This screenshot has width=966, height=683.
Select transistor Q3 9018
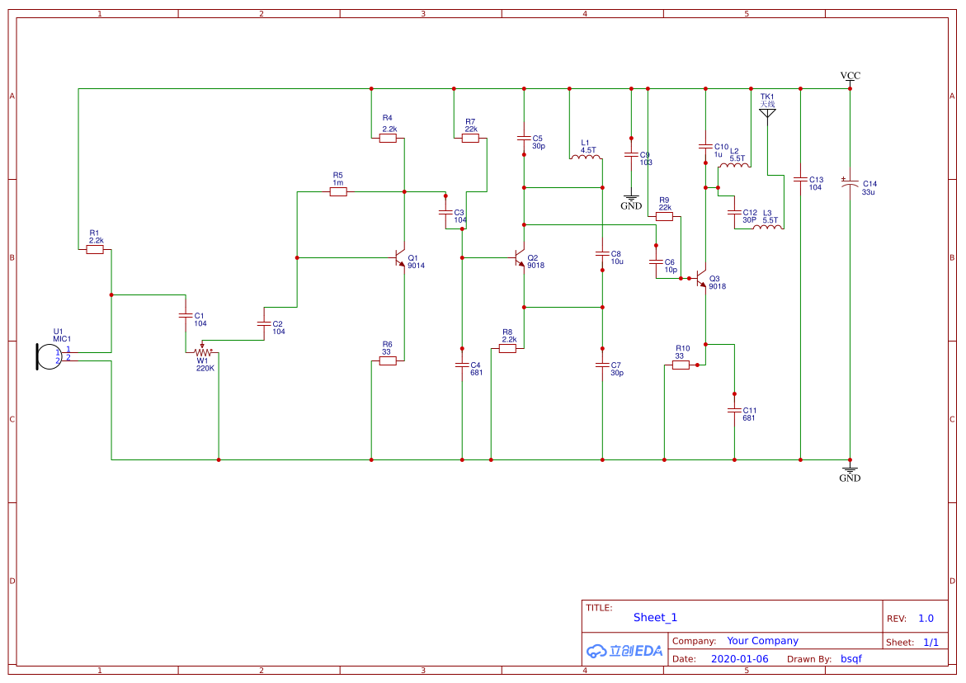[701, 278]
